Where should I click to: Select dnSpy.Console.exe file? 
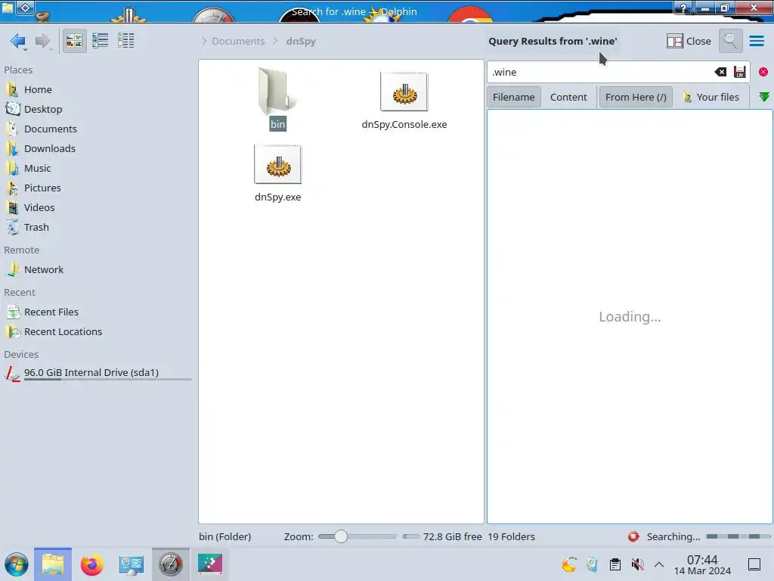pyautogui.click(x=404, y=101)
